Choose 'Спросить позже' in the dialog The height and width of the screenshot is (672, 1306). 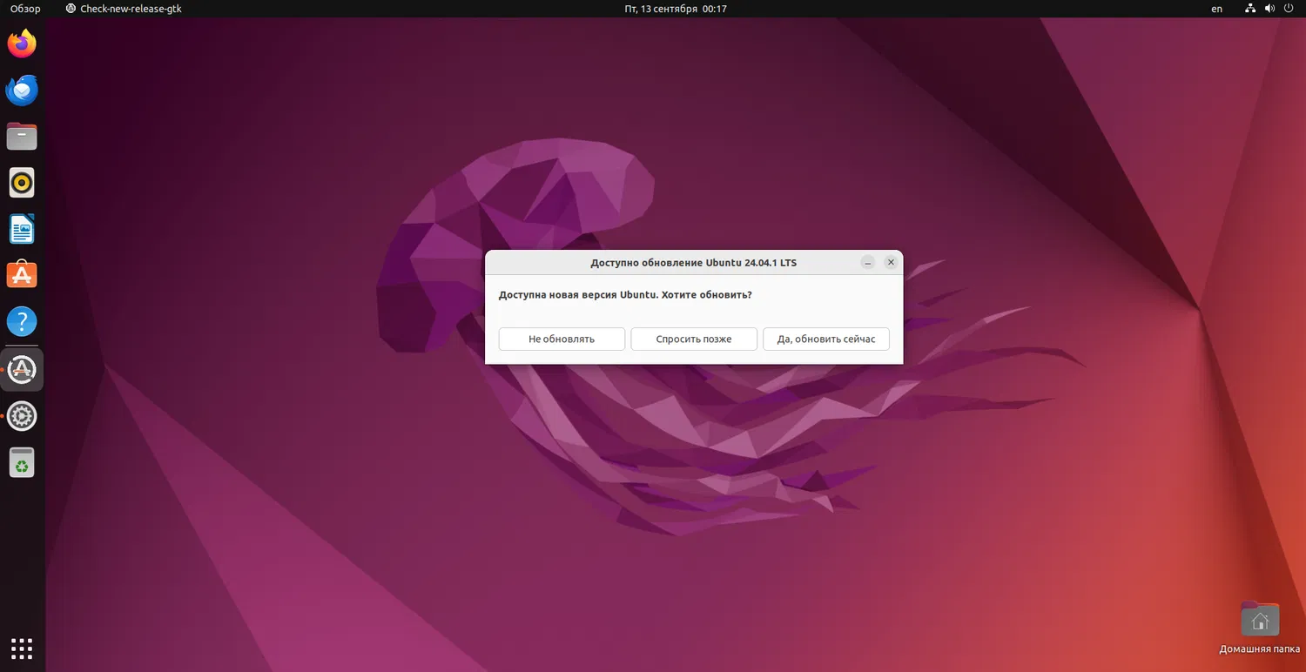694,339
